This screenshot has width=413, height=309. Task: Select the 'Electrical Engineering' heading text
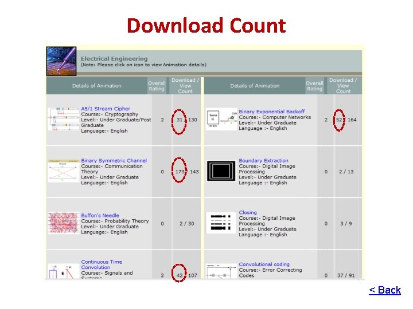tap(114, 58)
